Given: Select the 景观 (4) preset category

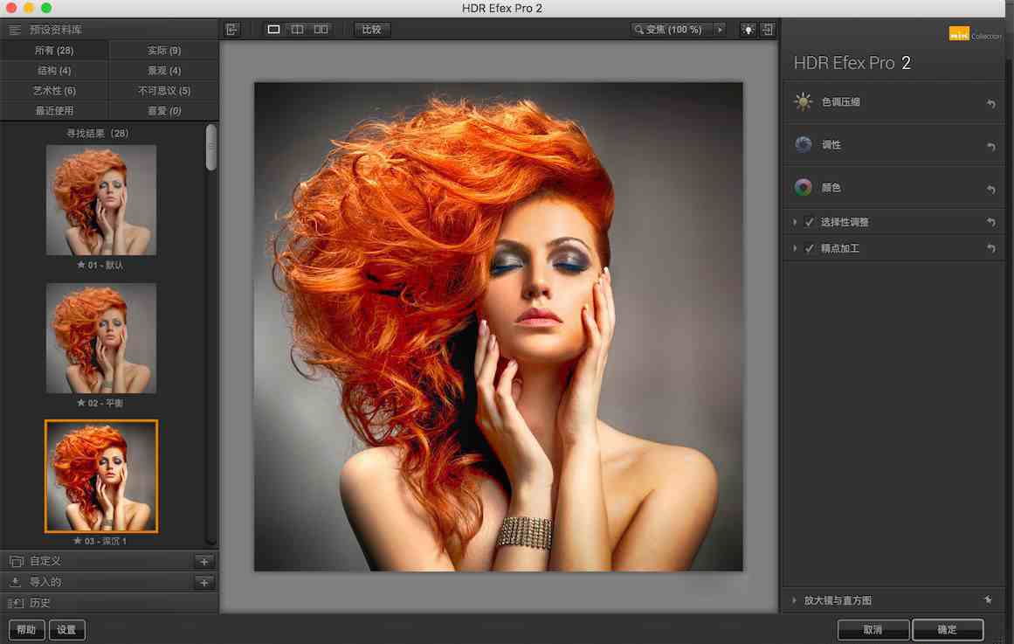Looking at the screenshot, I should (164, 70).
